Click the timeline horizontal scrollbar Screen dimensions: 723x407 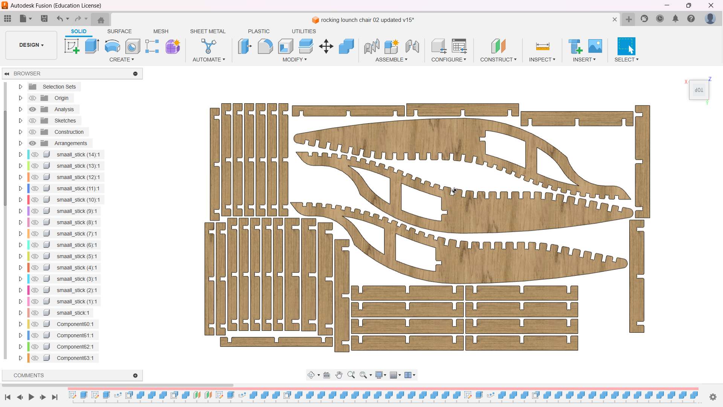tap(117, 385)
